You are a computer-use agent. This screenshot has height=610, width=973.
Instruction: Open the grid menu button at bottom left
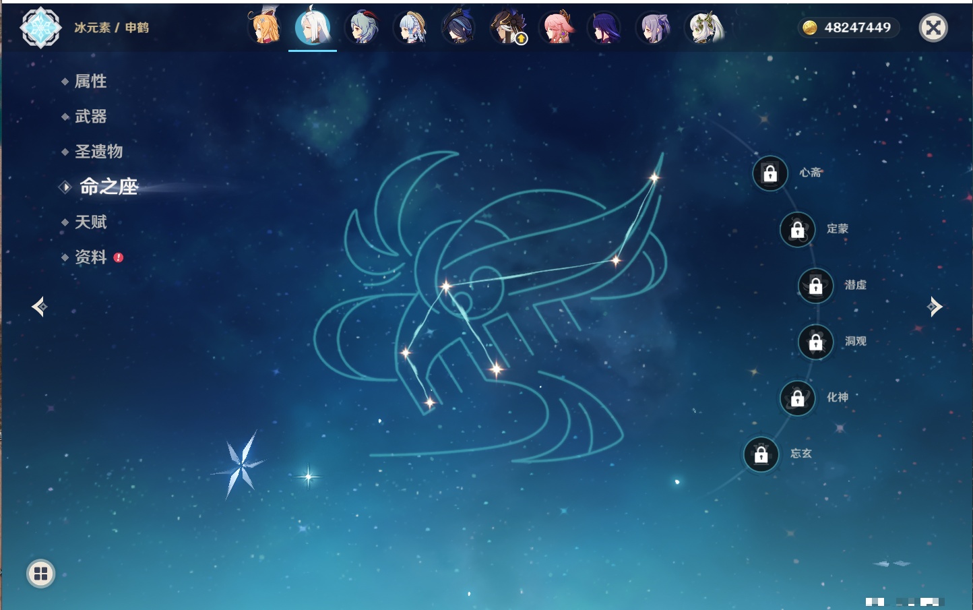click(40, 574)
